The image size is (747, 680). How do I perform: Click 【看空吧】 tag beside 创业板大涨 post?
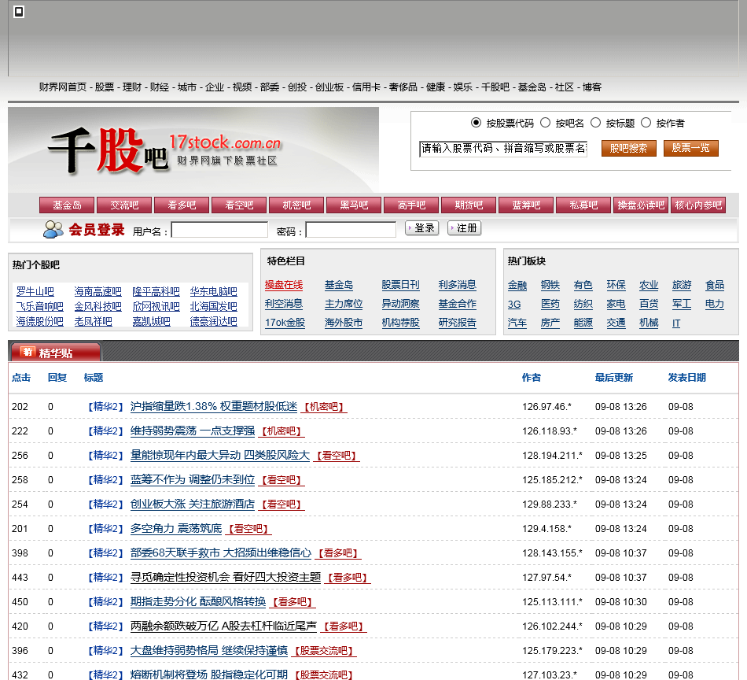click(282, 504)
